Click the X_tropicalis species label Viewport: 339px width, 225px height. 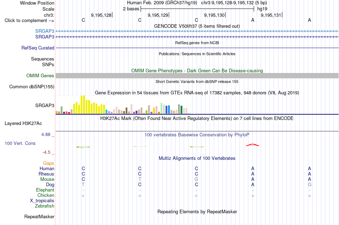[42, 201]
